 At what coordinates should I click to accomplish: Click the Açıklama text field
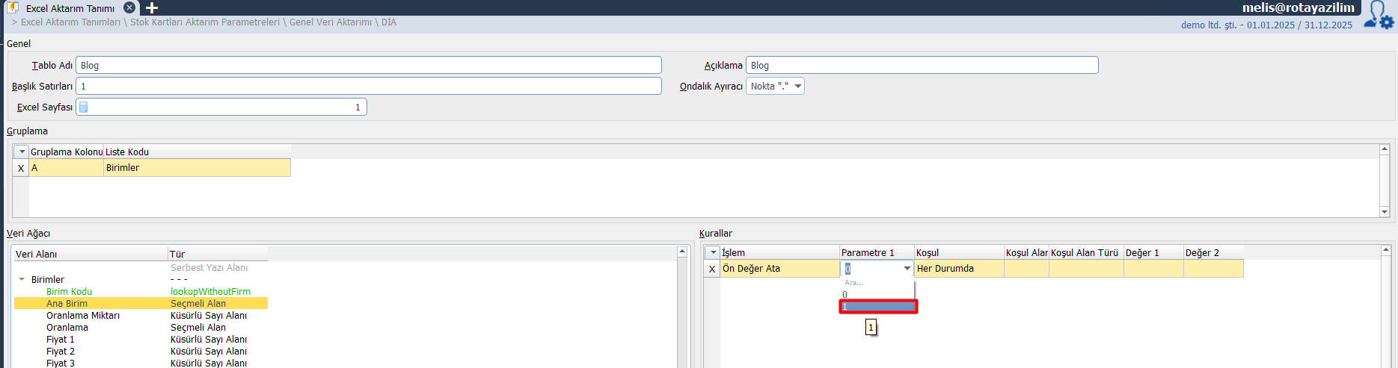[922, 66]
